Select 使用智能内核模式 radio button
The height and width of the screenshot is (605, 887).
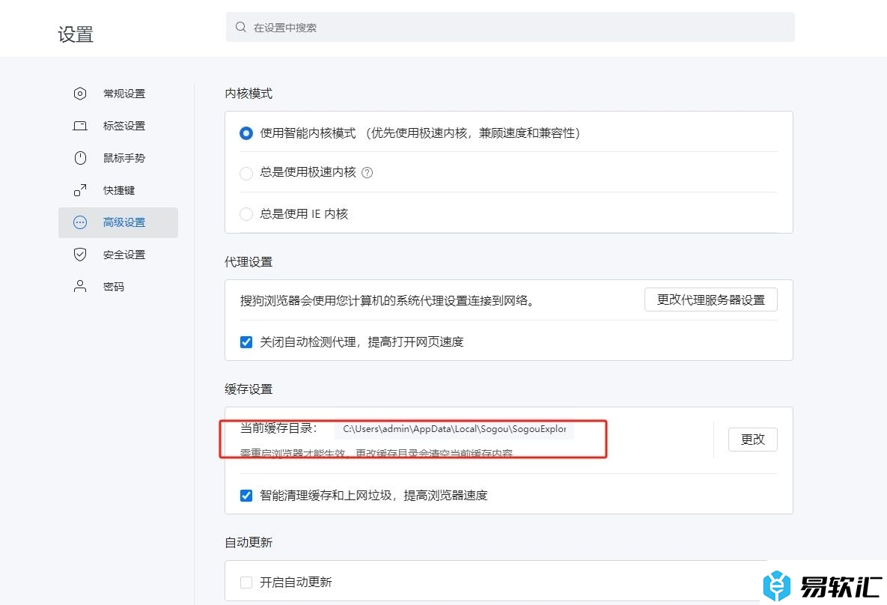tap(246, 133)
